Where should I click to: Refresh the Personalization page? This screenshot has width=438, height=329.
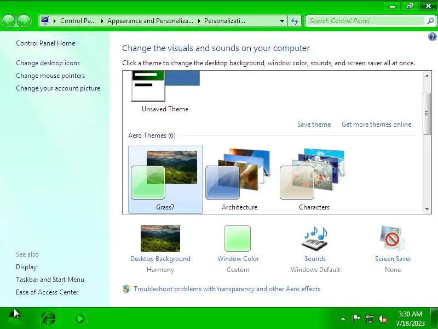click(295, 21)
